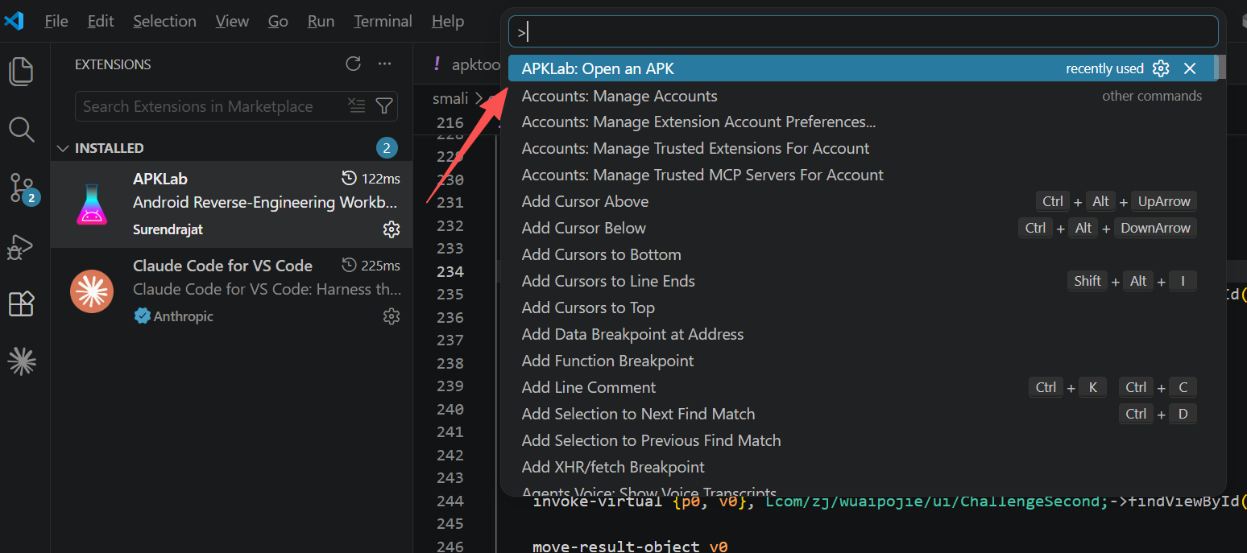This screenshot has width=1247, height=553.
Task: Collapse the INSTALLED extensions section
Action: coord(64,148)
